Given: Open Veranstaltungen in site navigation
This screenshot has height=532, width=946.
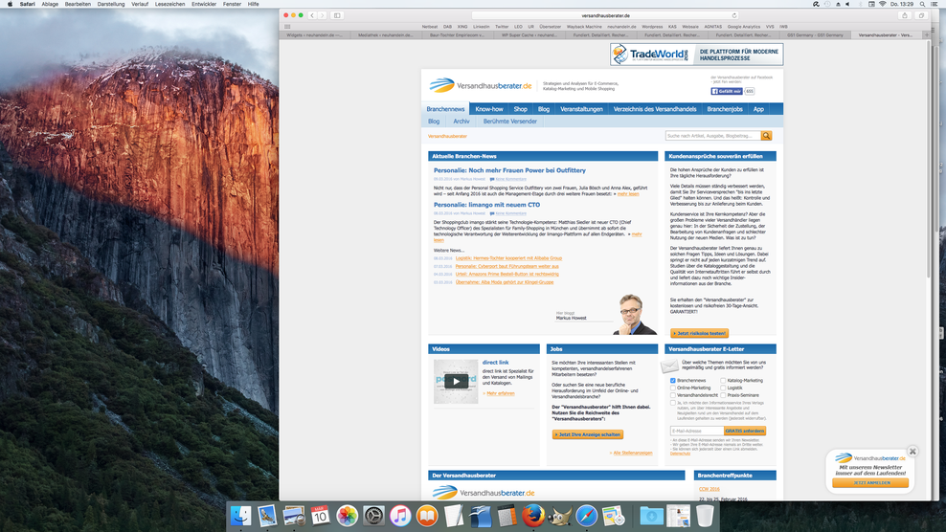Looking at the screenshot, I should point(581,109).
